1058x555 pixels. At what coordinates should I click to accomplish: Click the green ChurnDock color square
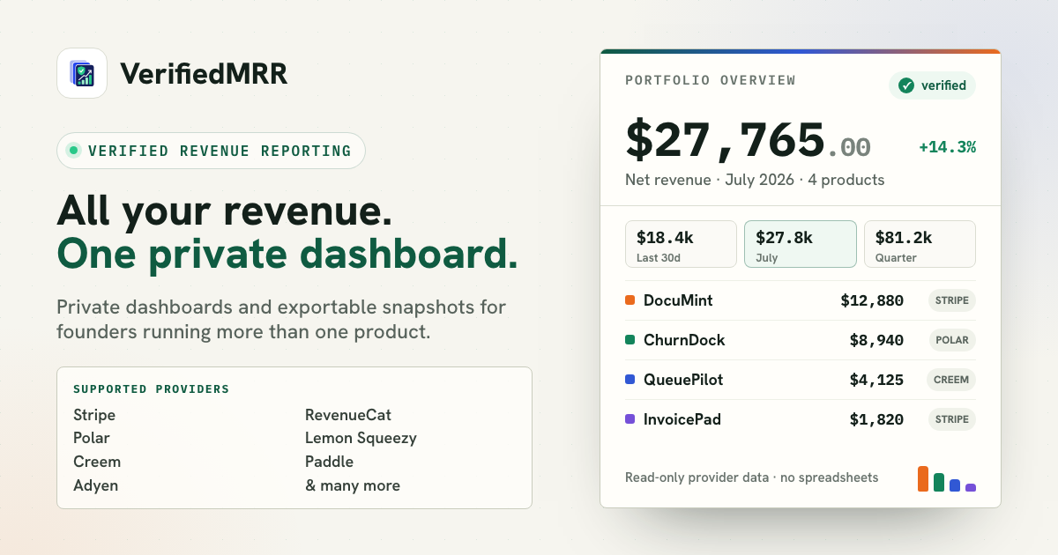[630, 340]
